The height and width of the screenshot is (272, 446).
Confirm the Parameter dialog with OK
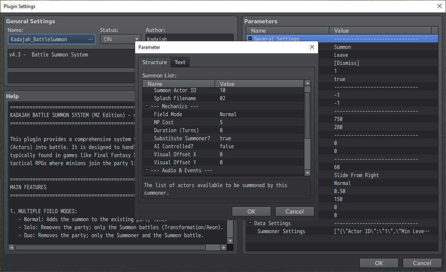click(251, 212)
